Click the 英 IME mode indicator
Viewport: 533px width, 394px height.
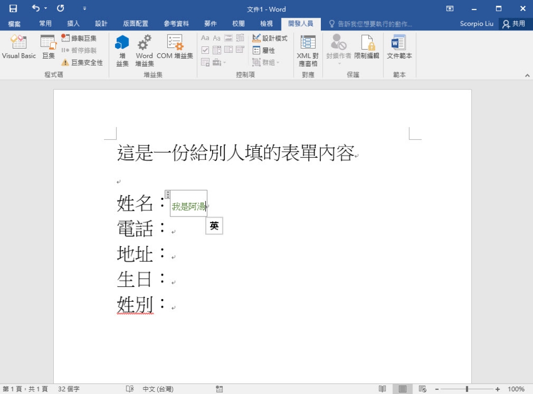(214, 226)
